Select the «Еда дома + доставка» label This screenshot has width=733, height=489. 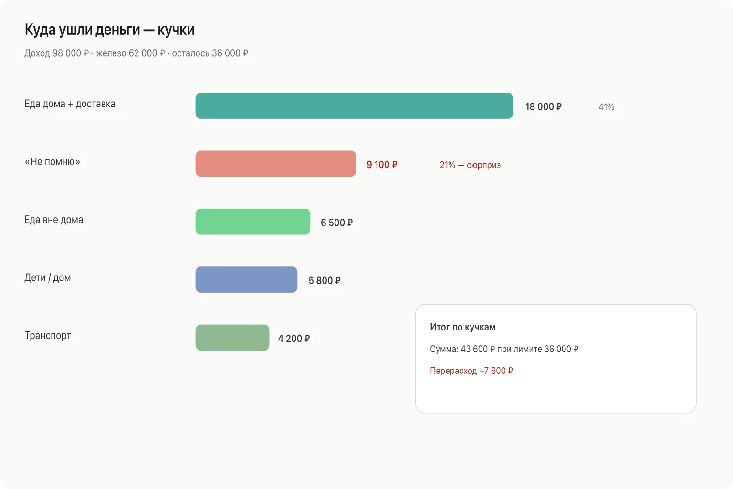(x=70, y=104)
